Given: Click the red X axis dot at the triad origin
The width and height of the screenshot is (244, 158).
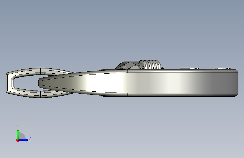Looking at the screenshot, I should point(17,140).
